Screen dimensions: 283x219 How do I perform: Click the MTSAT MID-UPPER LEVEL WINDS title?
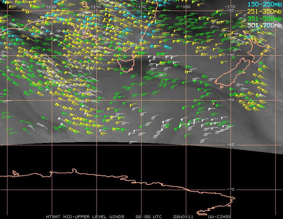(x=85, y=217)
